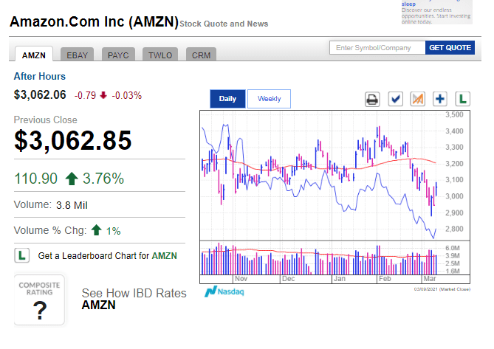The image size is (494, 349).
Task: Open the CRM tab
Action: pos(201,55)
